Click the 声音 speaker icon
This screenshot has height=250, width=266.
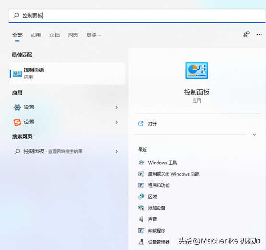coord(141,219)
